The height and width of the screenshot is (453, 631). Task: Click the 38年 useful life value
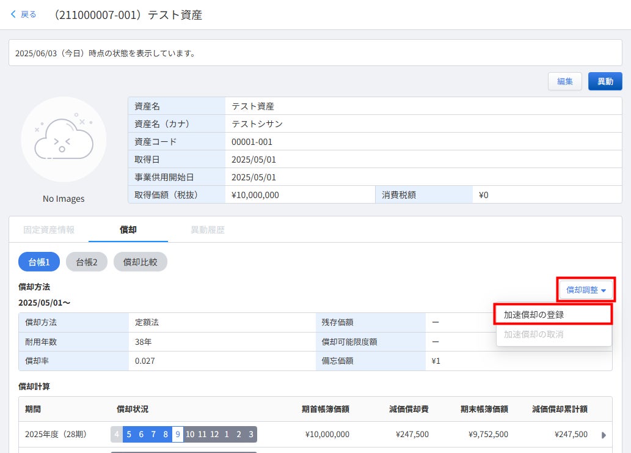coord(144,342)
